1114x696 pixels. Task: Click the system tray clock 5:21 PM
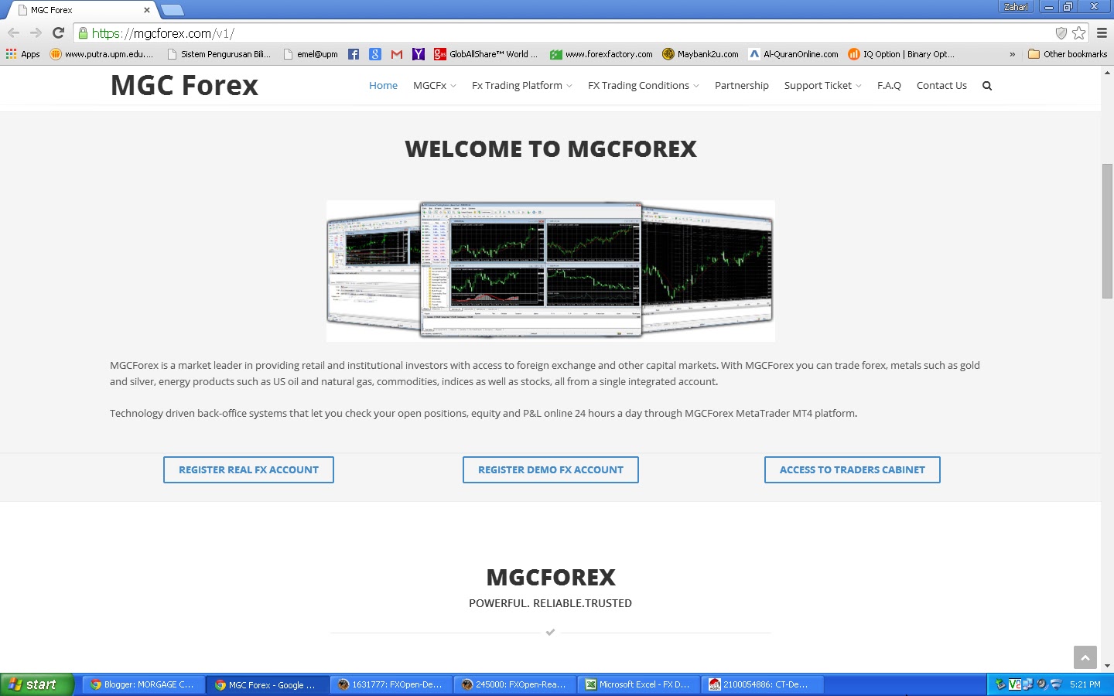(x=1085, y=684)
